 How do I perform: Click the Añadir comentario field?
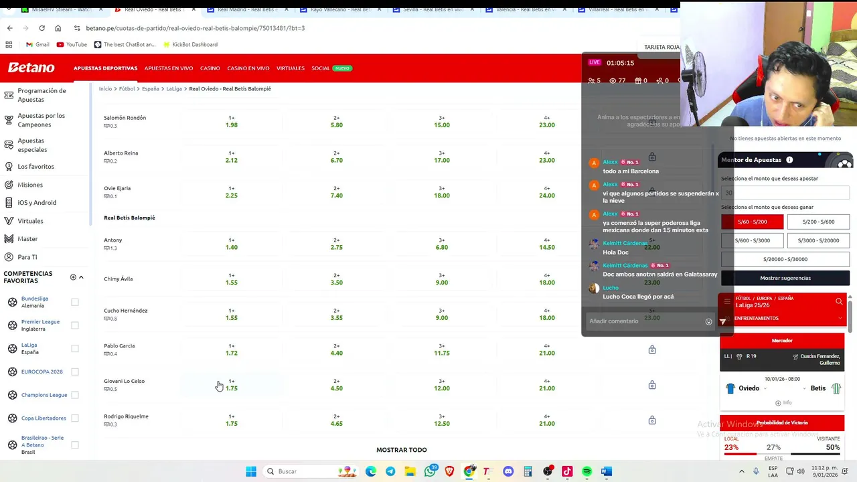643,321
